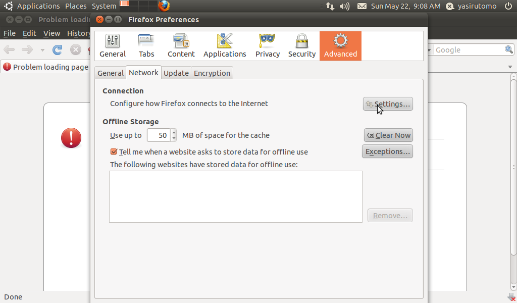Click the network connection indicator icon
This screenshot has width=517, height=303.
tap(330, 6)
